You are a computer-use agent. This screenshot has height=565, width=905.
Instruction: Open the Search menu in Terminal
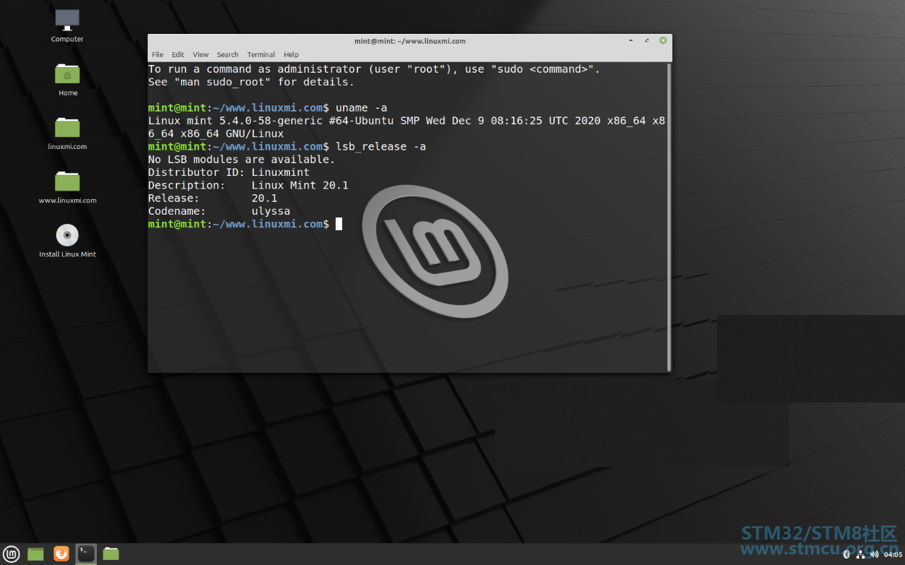point(228,54)
